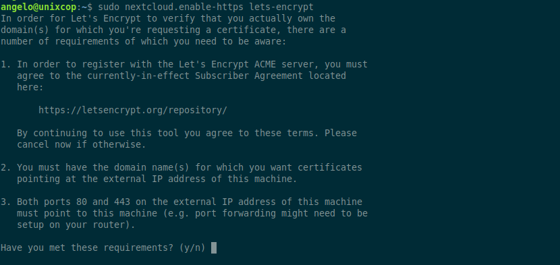Click the blinking cursor after the y/n prompt
This screenshot has height=265, width=560.
[x=214, y=247]
